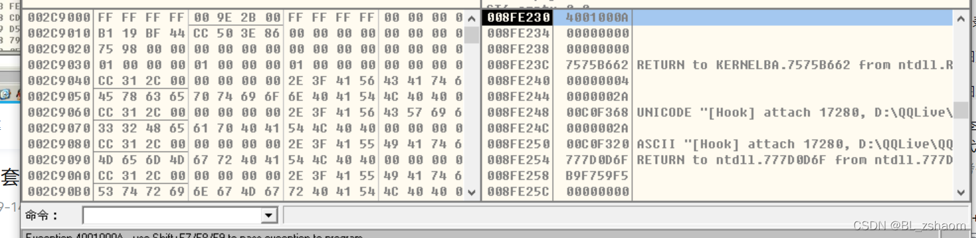
Task: Select dump address 002C9030
Action: coord(59,65)
